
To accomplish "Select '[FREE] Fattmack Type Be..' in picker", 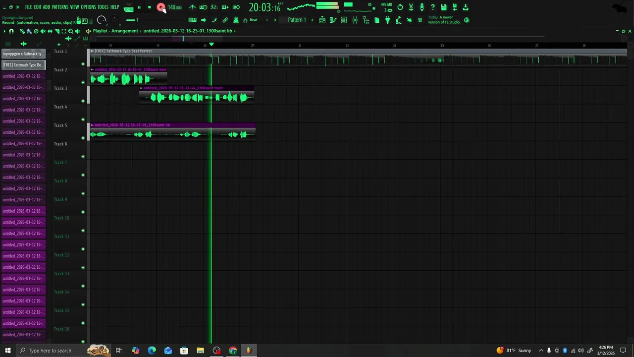I will (x=23, y=65).
